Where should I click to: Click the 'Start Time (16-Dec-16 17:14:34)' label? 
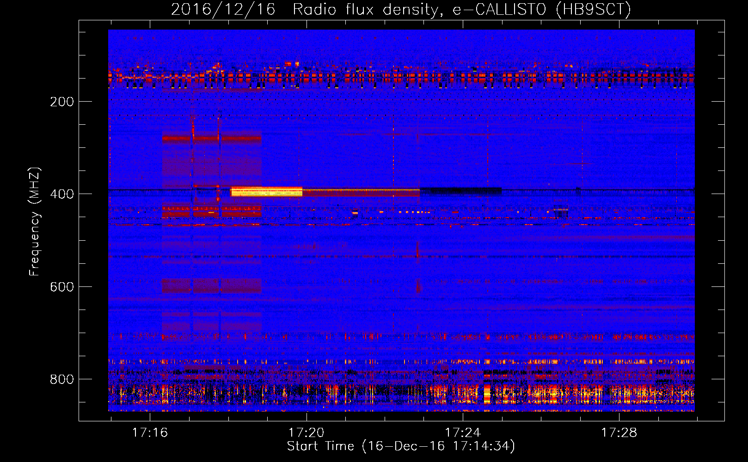(x=401, y=446)
